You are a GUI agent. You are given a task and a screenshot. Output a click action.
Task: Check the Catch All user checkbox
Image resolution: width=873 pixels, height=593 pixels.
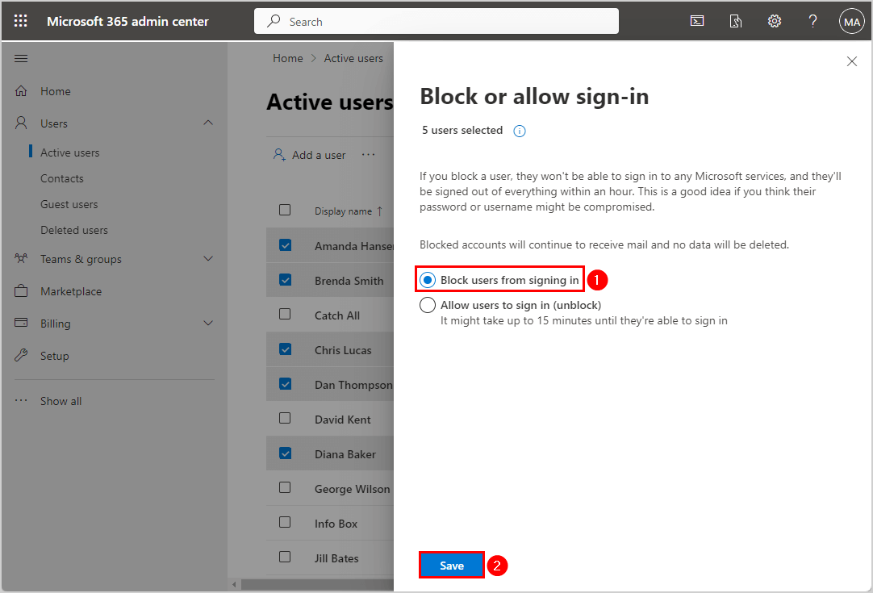pyautogui.click(x=285, y=315)
